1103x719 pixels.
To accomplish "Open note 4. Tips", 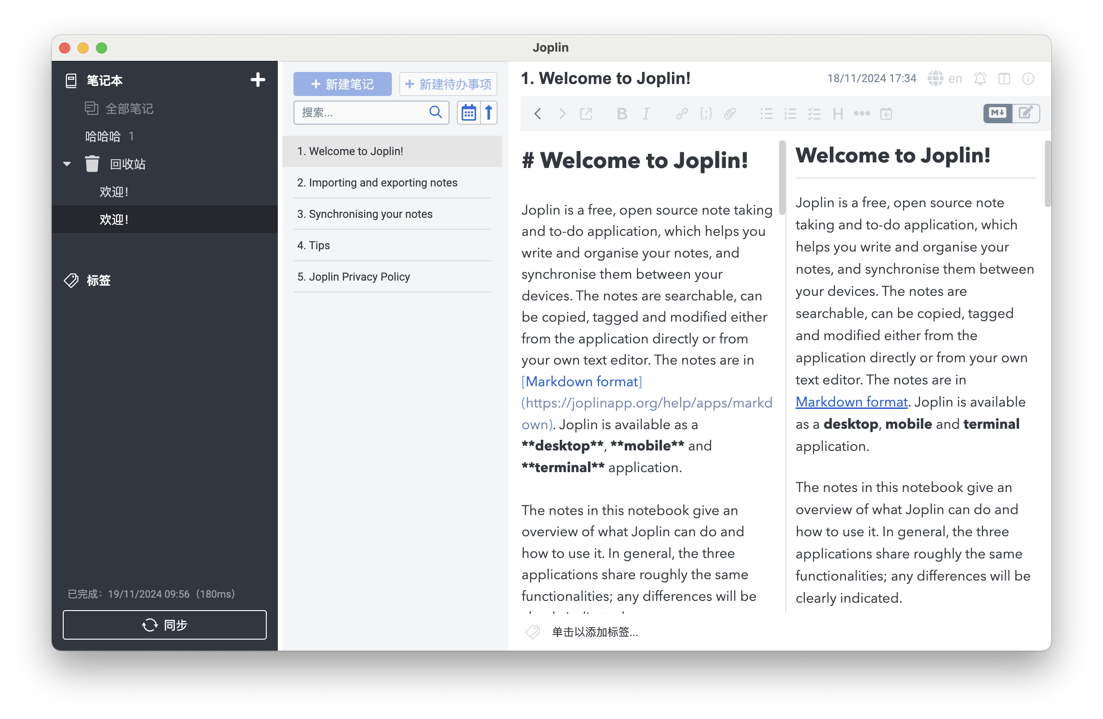I will click(x=392, y=245).
